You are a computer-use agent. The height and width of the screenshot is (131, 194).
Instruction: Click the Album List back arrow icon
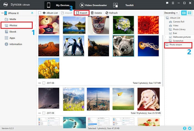click(44, 13)
